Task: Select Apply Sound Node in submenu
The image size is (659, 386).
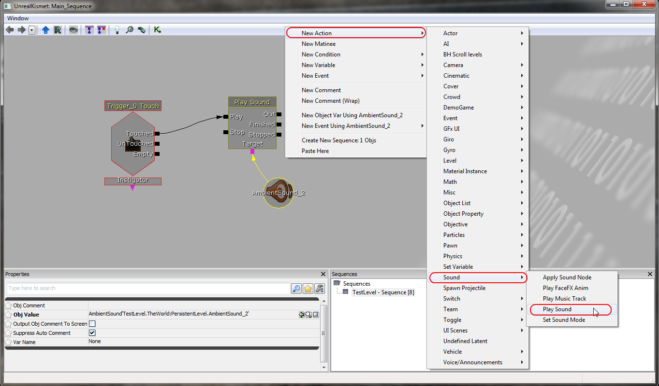Action: coord(571,277)
